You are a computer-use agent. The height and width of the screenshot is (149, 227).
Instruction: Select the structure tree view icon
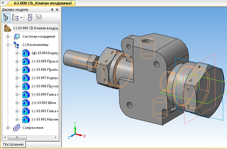6,17
